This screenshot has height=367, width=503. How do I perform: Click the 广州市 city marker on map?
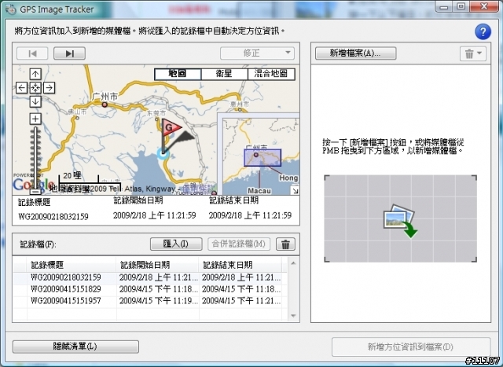(x=105, y=105)
